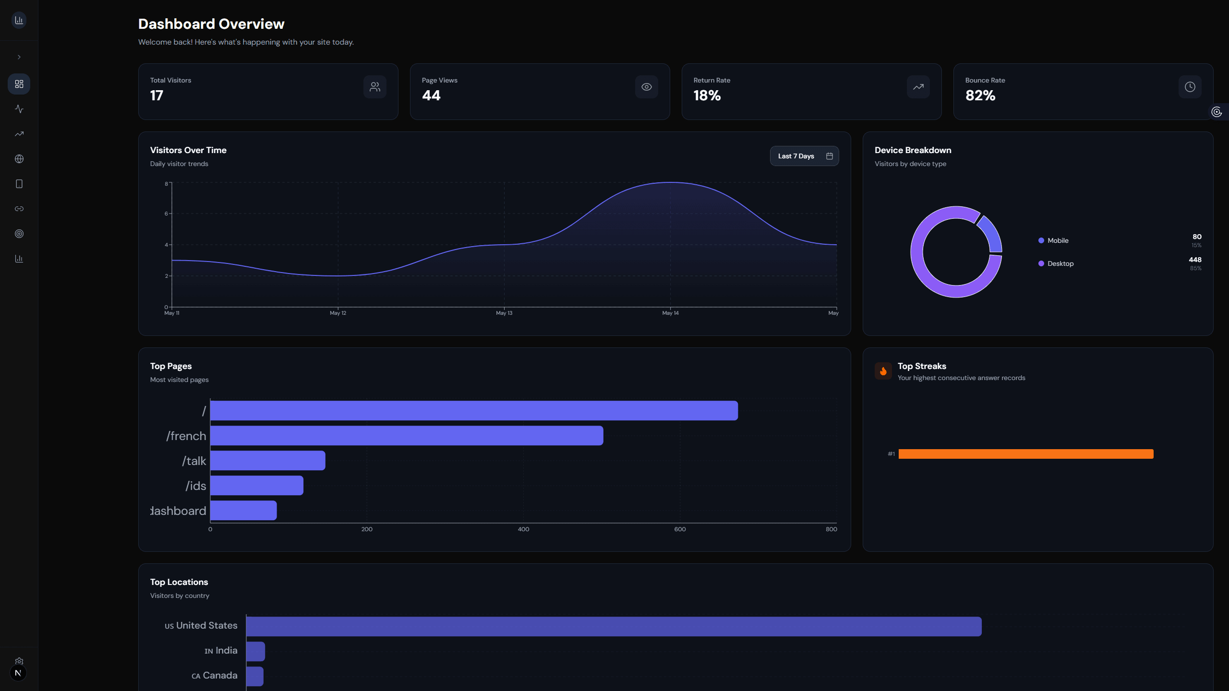Click the Bounce Rate value 82%
Viewport: 1229px width, 691px height.
tap(980, 95)
